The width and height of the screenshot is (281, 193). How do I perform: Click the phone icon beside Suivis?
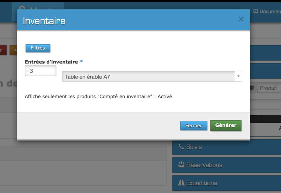(x=181, y=147)
